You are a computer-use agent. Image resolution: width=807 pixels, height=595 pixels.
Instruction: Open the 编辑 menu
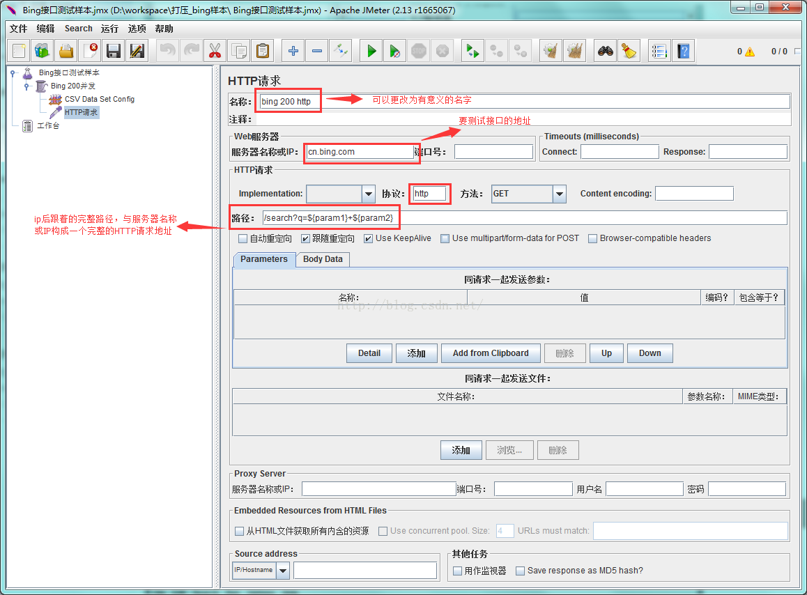click(x=45, y=29)
